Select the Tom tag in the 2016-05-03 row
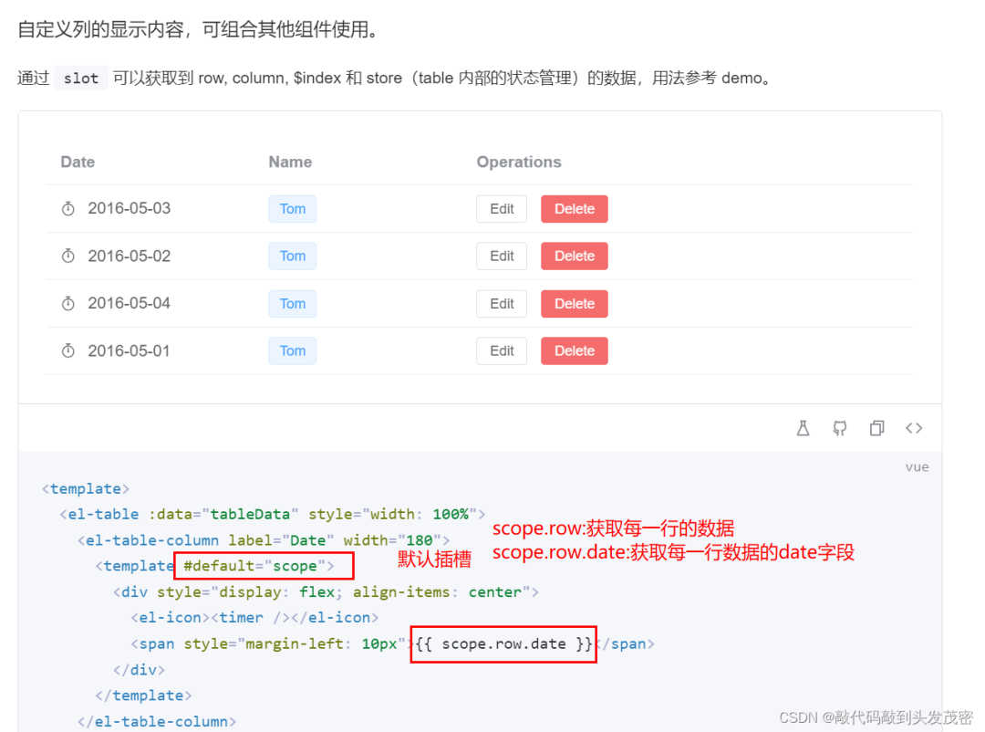 [292, 209]
